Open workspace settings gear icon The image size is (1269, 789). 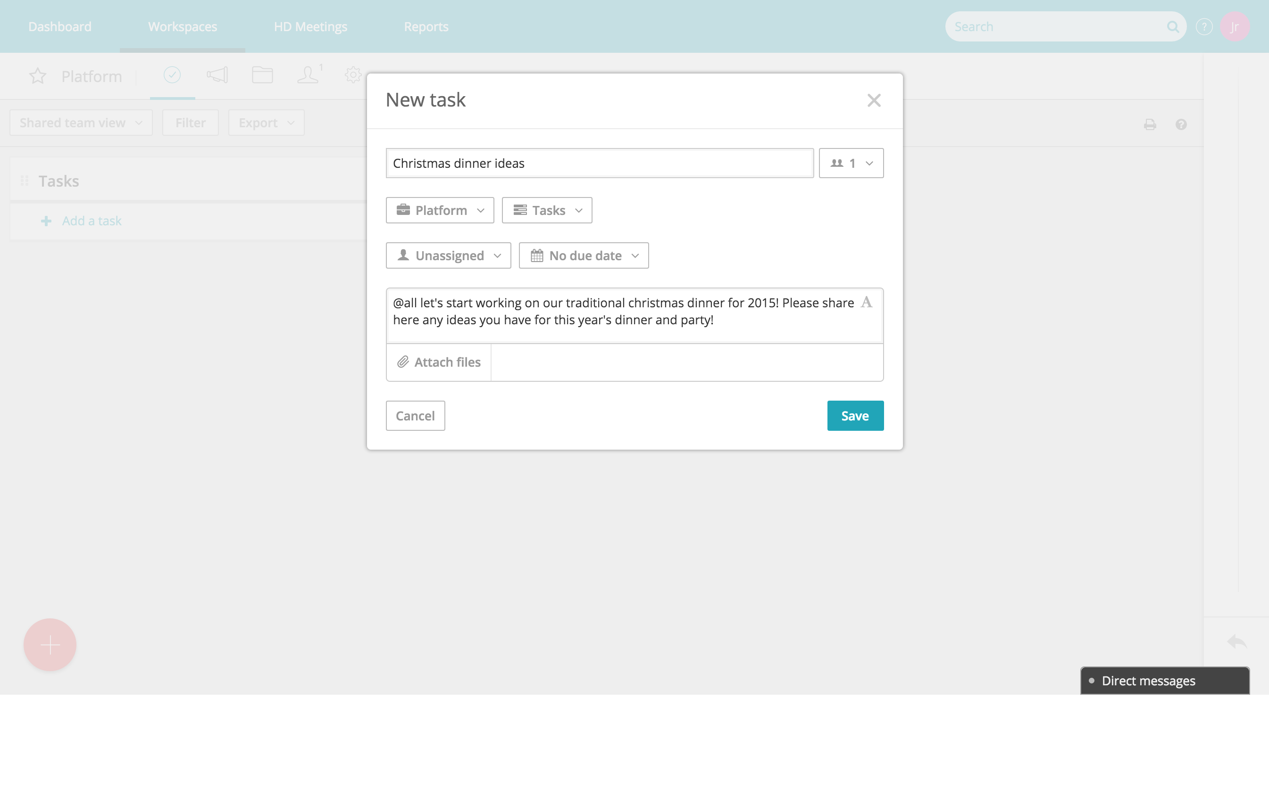pos(353,74)
